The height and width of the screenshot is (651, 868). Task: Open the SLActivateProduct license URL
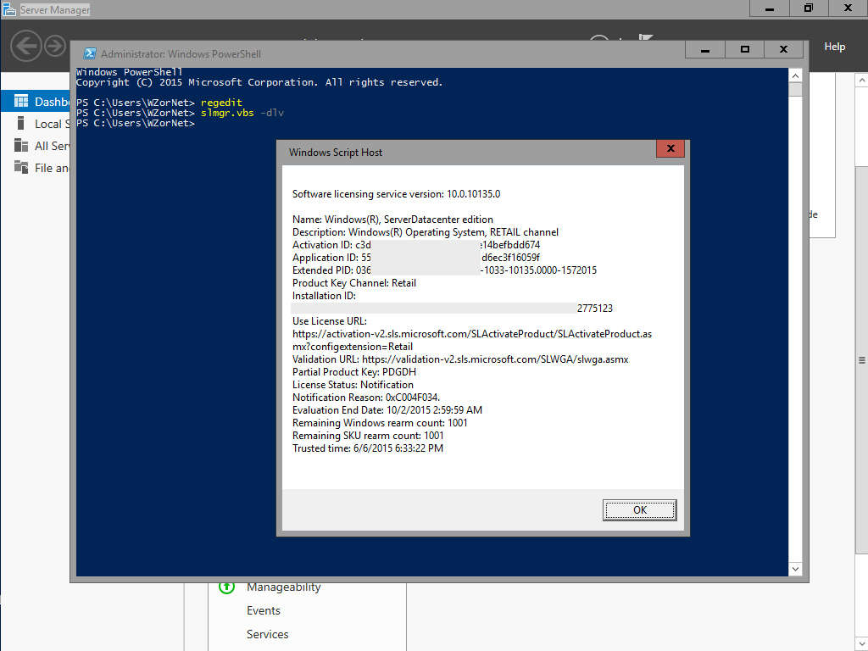point(470,333)
